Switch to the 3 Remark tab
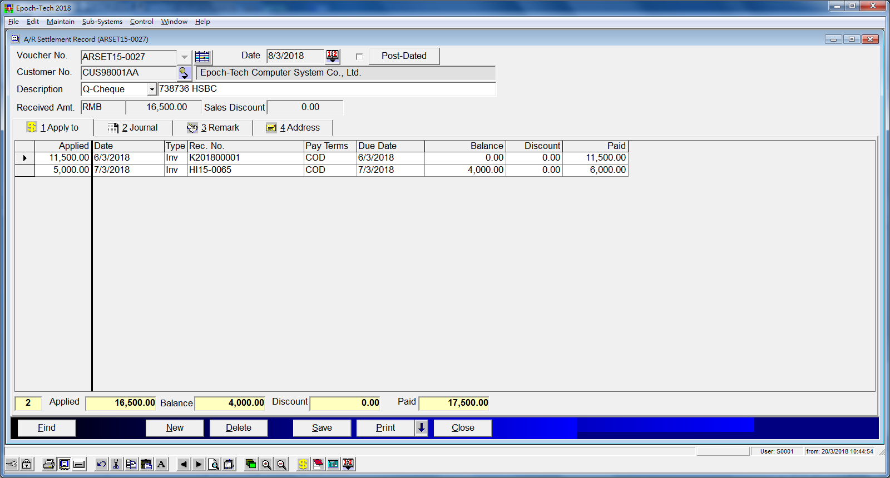This screenshot has width=890, height=478. click(213, 128)
